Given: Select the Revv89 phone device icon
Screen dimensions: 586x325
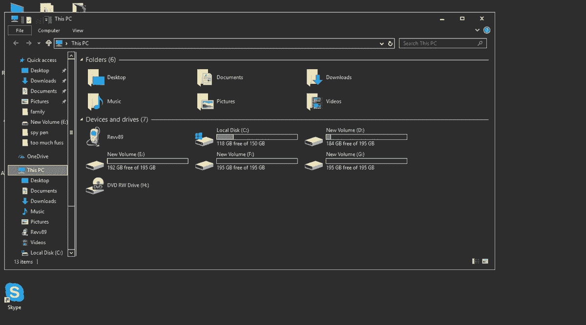Looking at the screenshot, I should click(x=94, y=136).
